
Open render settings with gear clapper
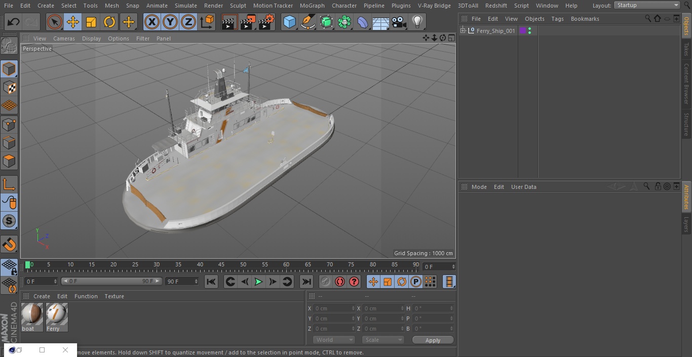point(266,22)
